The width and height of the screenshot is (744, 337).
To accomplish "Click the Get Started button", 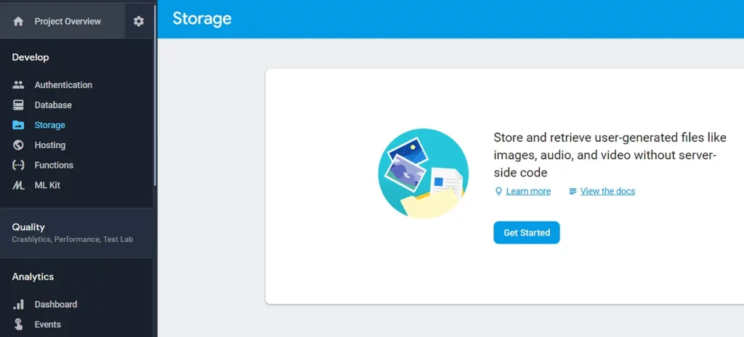I will click(x=527, y=232).
